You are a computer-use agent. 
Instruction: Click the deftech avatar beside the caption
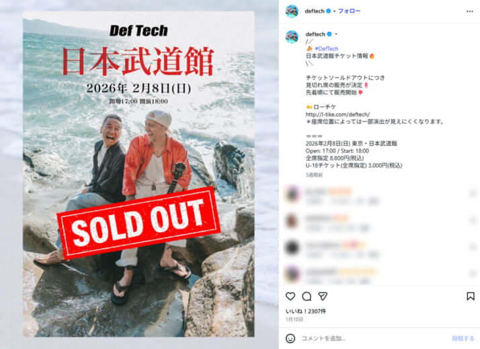pos(292,37)
